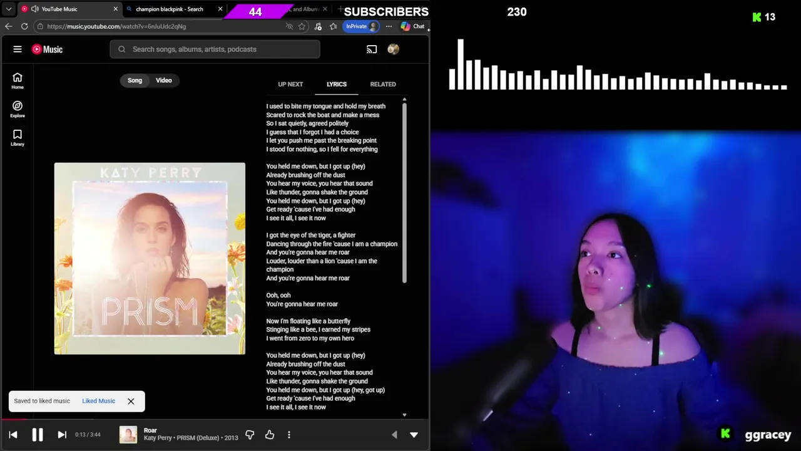The image size is (801, 451).
Task: Click the lyric 'I got the eye of the tiger, a fighter'
Action: tap(311, 235)
